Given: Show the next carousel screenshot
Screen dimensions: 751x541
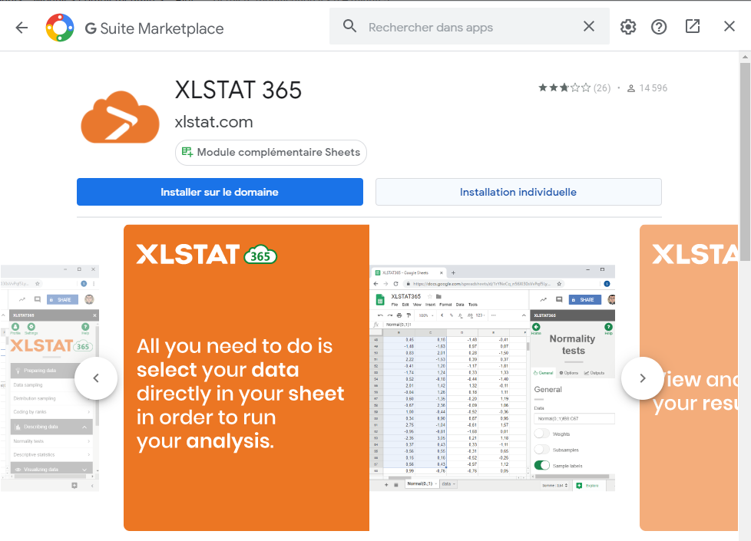Looking at the screenshot, I should [x=642, y=378].
